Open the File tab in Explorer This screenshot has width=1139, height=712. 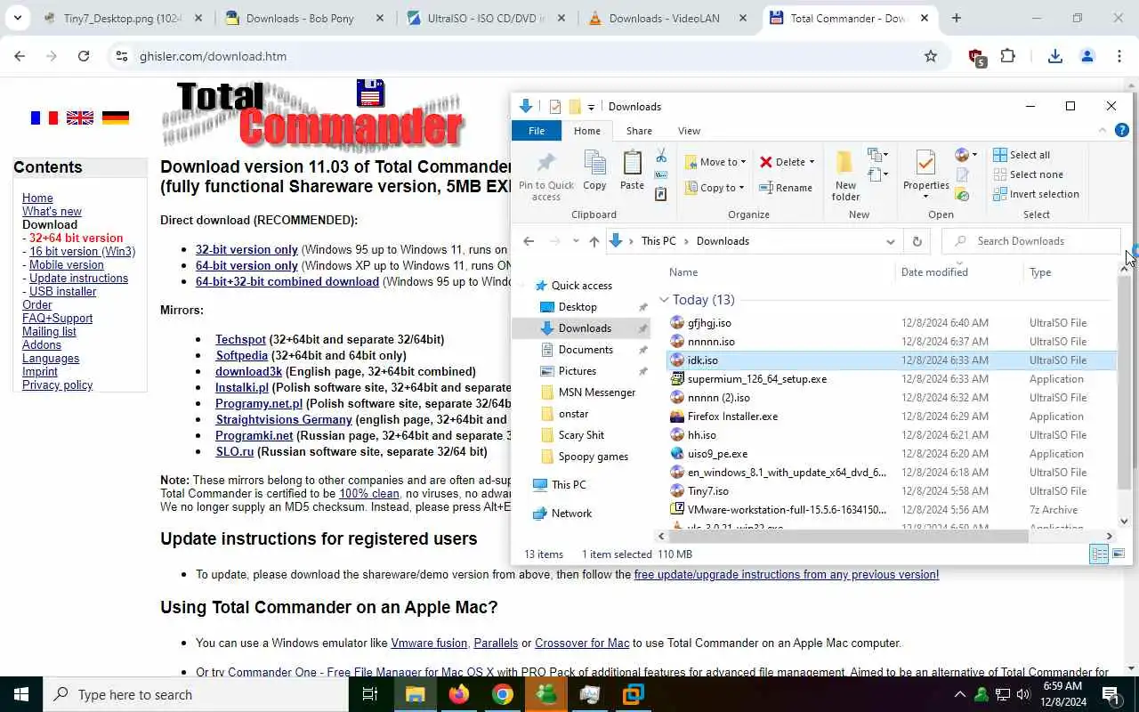coord(537,131)
